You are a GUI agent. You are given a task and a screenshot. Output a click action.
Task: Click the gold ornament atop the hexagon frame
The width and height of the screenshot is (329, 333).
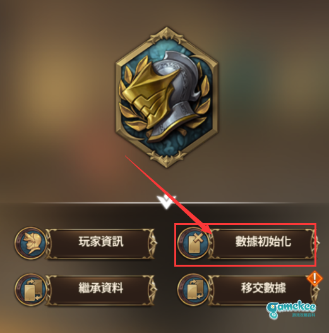coord(167,34)
